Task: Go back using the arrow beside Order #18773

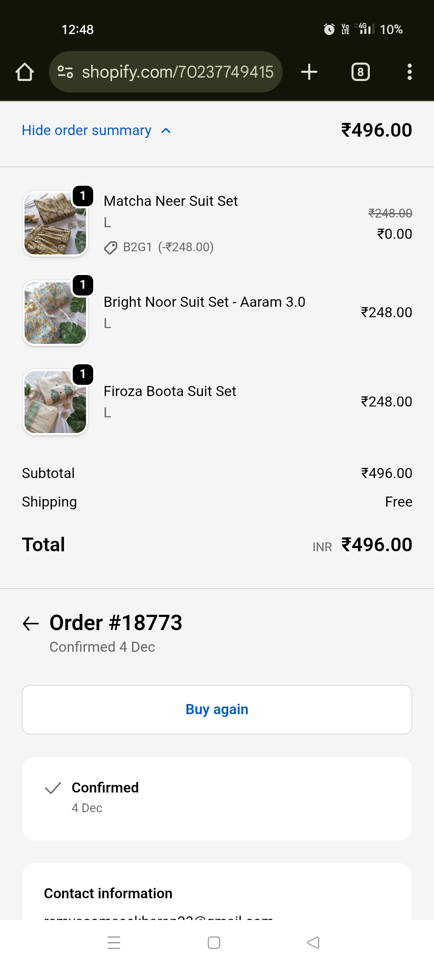Action: (x=31, y=624)
